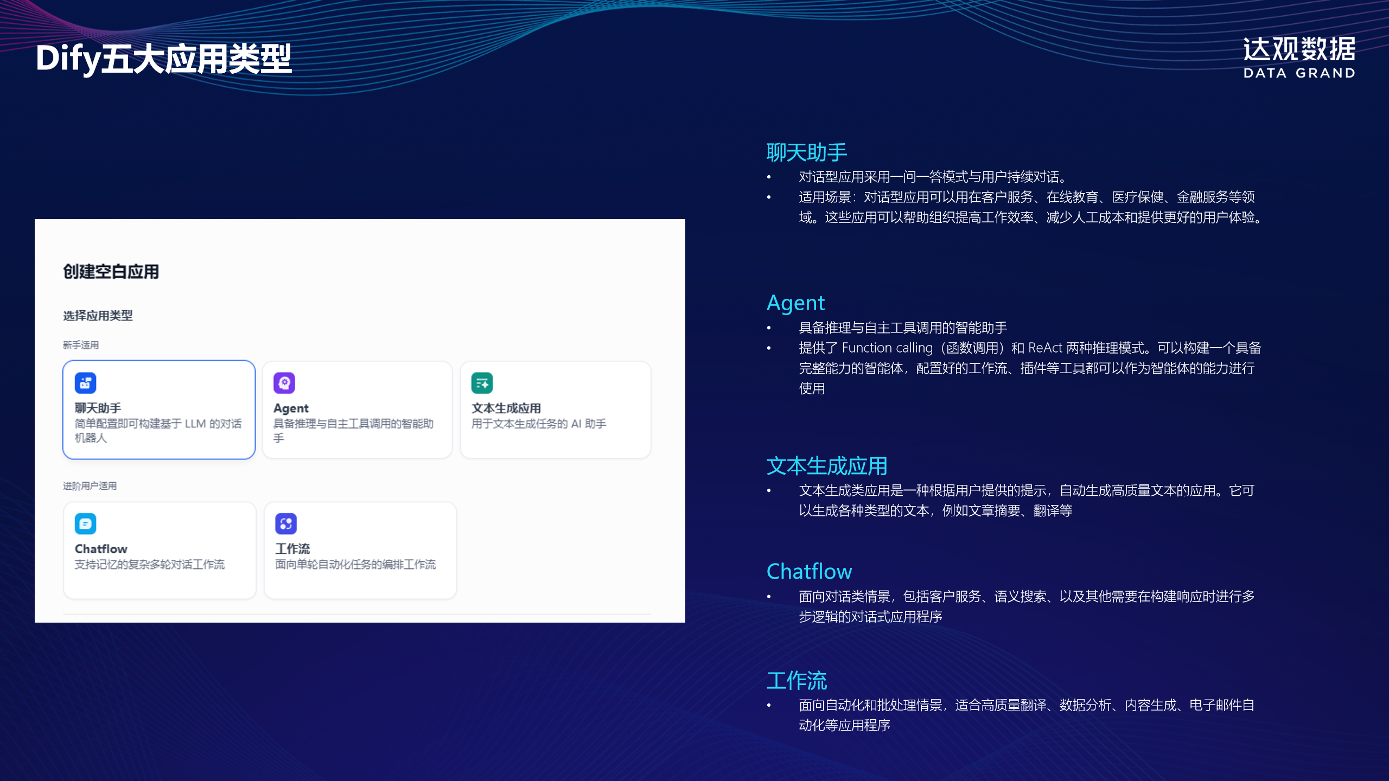Click the 选择应用类型 section label
The width and height of the screenshot is (1389, 781).
point(98,316)
